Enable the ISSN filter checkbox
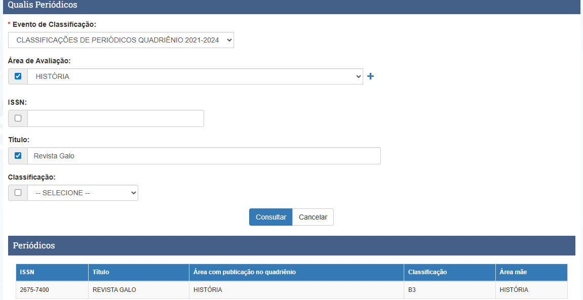The image size is (583, 300). [x=18, y=118]
